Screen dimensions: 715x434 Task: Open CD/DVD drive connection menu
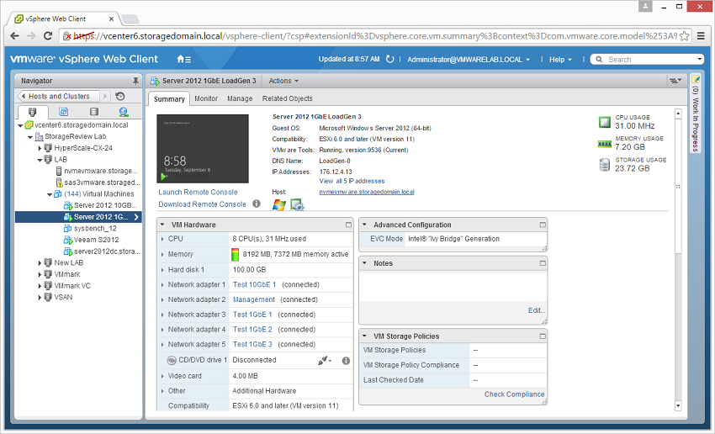point(325,360)
